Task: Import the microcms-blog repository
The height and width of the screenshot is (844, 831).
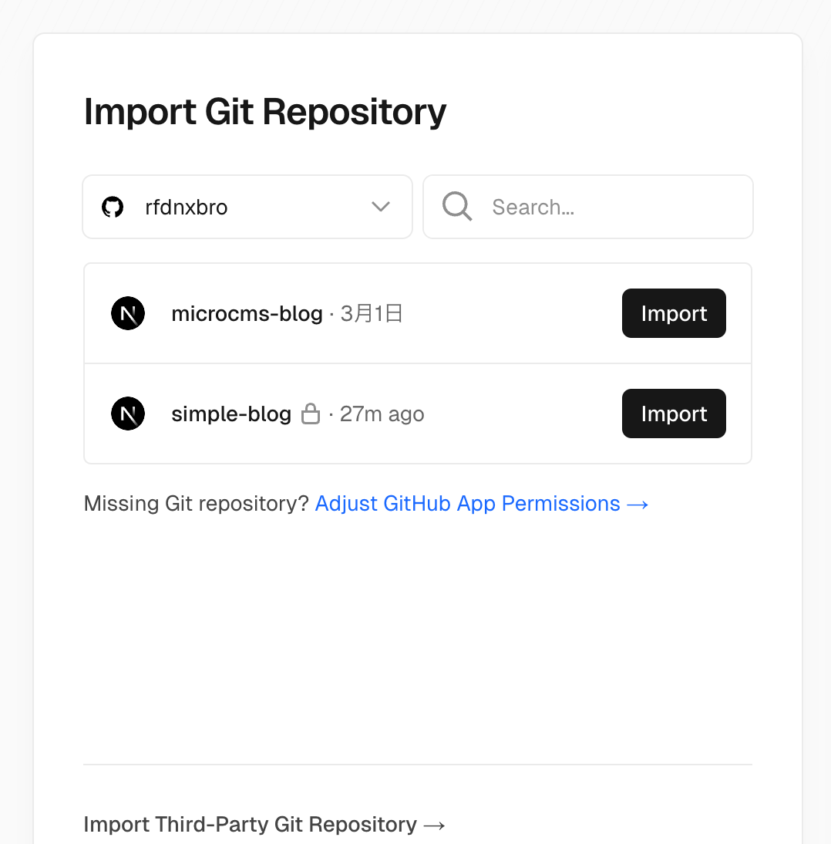Action: 674,313
